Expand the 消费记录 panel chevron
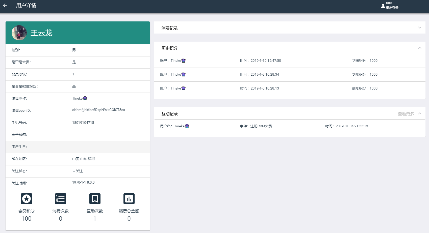The height and width of the screenshot is (233, 429). 420,28
